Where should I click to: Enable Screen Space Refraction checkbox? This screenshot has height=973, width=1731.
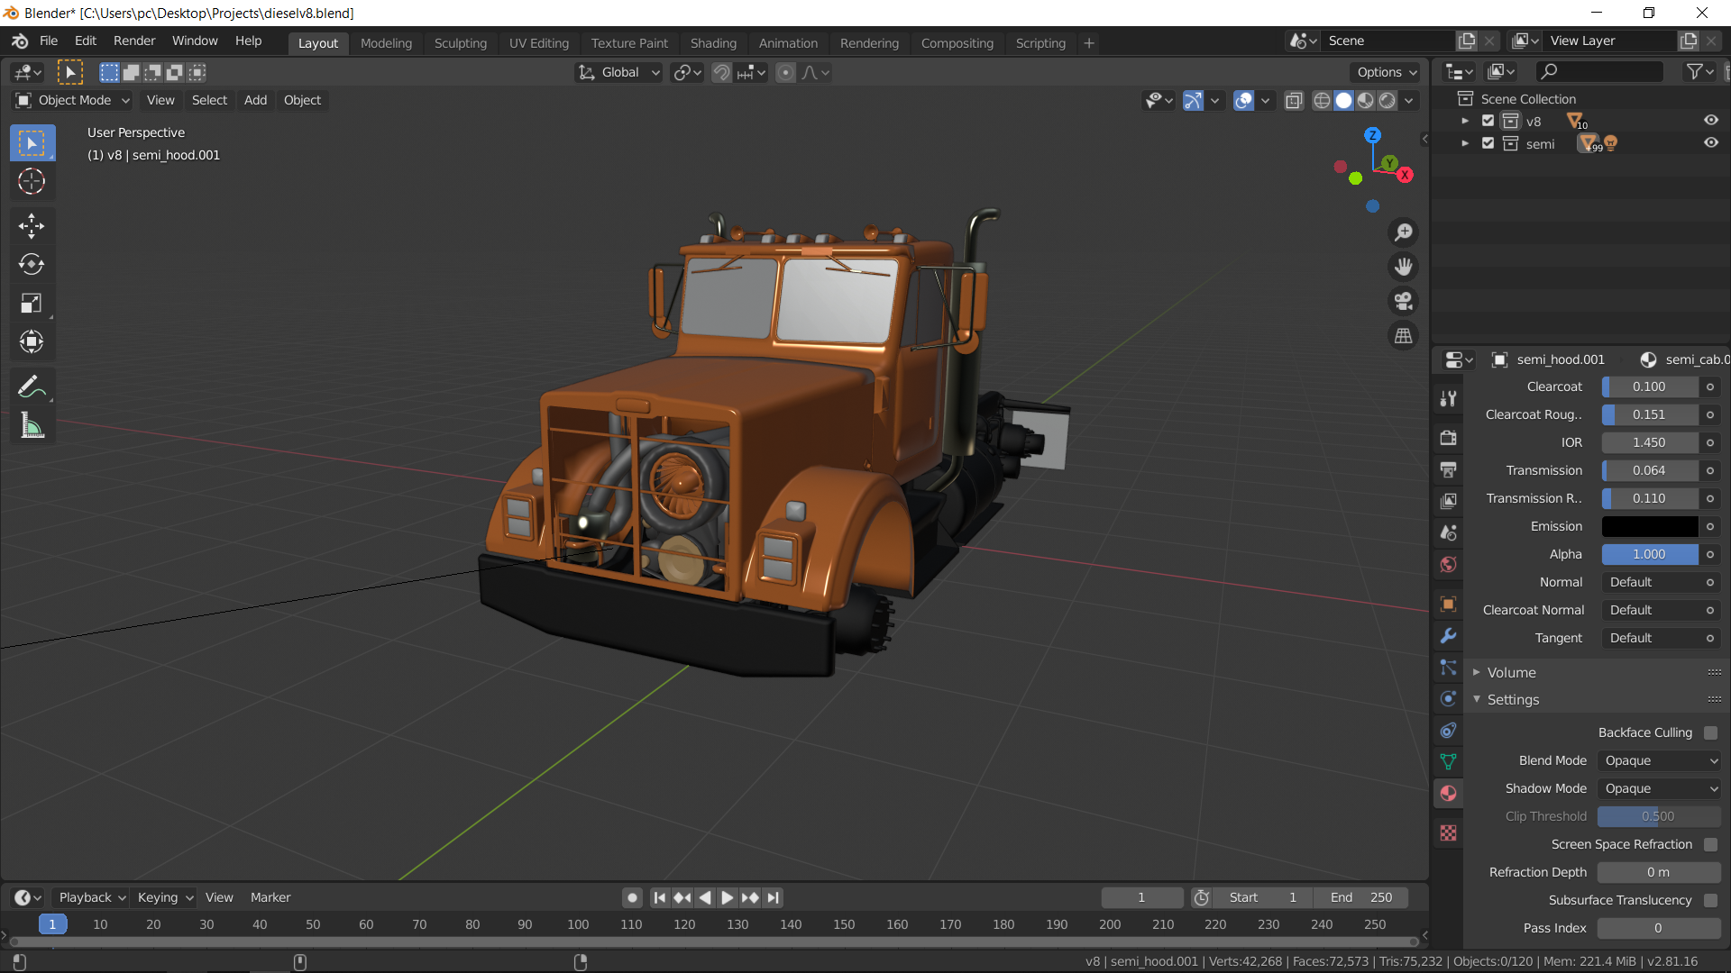coord(1710,844)
